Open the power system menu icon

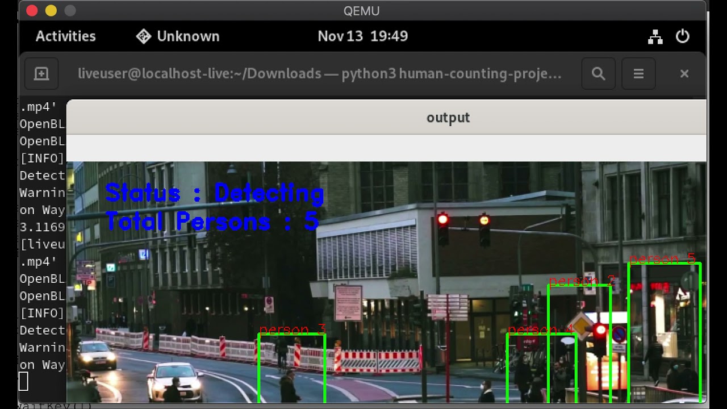683,36
